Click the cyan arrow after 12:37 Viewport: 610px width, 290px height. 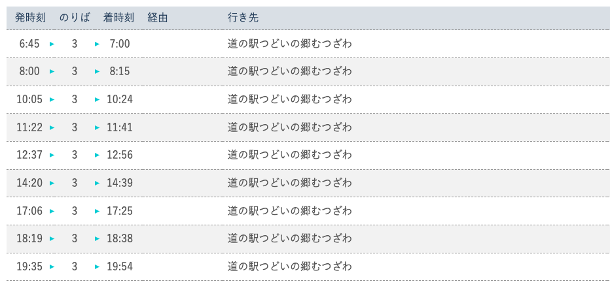point(52,155)
